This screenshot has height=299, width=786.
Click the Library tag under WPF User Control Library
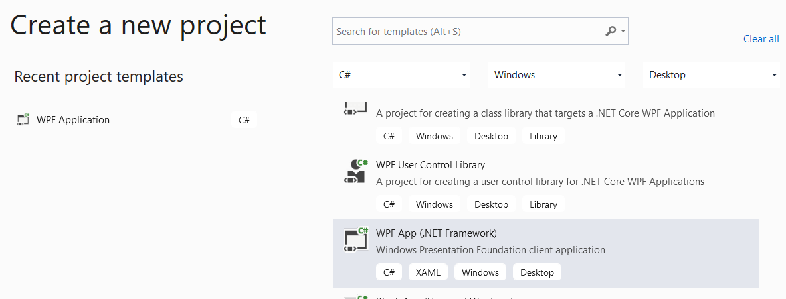pyautogui.click(x=543, y=204)
